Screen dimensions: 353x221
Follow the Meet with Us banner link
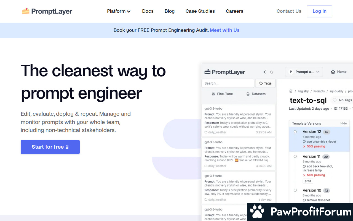[x=224, y=30]
